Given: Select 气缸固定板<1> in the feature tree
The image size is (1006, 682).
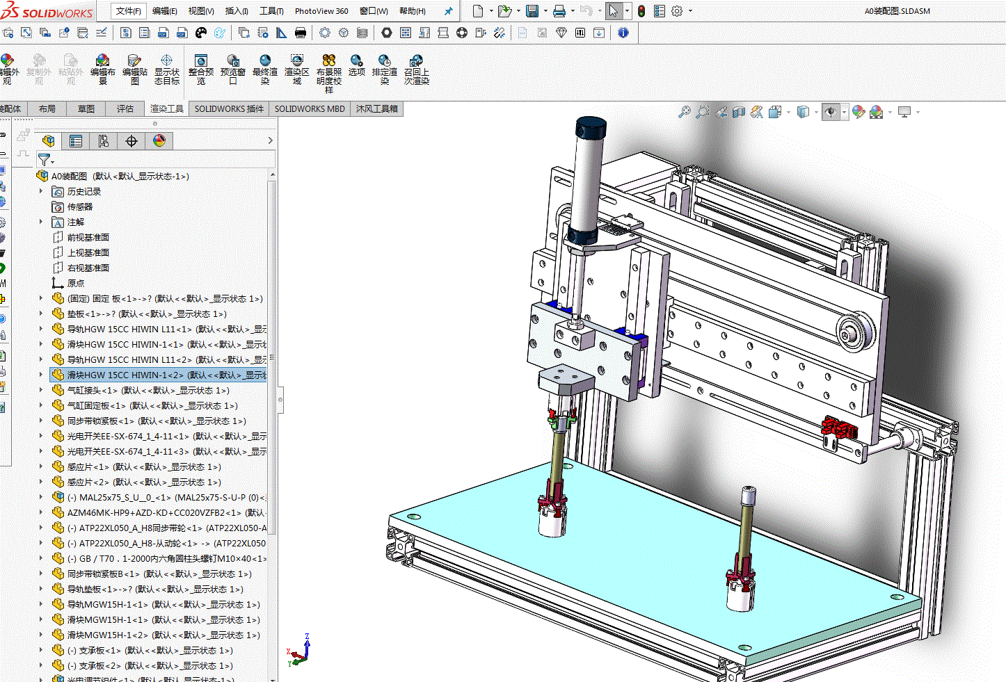Looking at the screenshot, I should 152,405.
